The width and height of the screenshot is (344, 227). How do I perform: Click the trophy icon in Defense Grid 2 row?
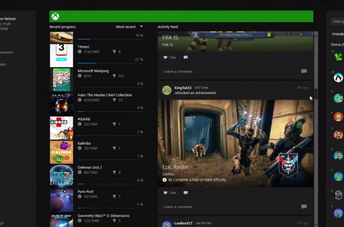coord(114,172)
